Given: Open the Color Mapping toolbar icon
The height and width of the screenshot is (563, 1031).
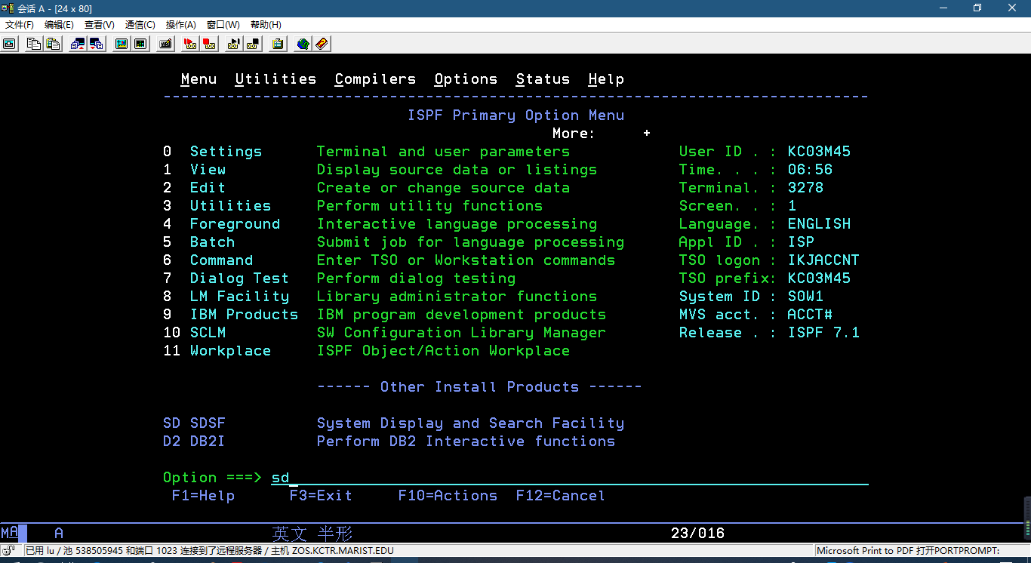Looking at the screenshot, I should click(140, 44).
